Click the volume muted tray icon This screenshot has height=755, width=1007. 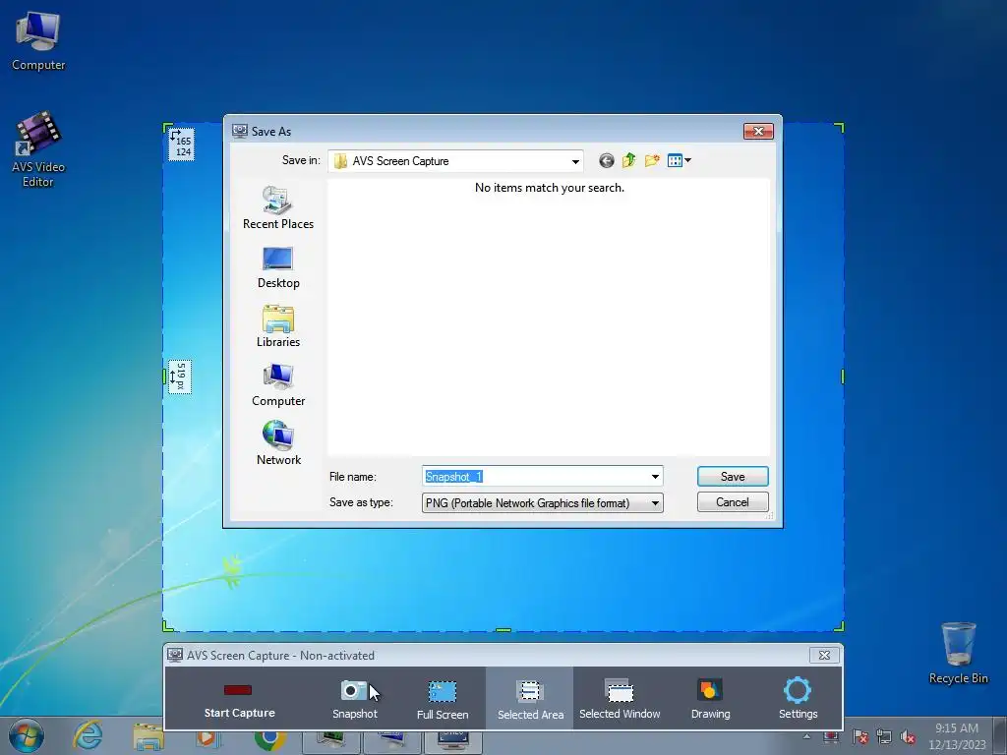coord(908,737)
